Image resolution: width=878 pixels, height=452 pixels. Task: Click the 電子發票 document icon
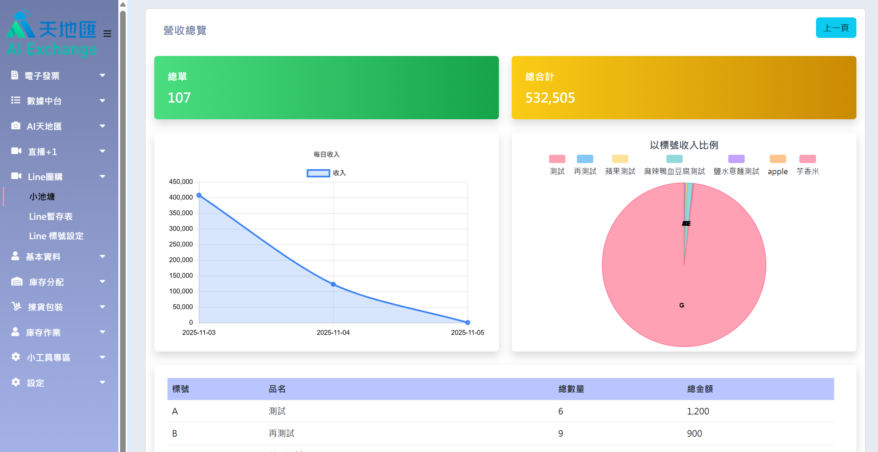tap(15, 75)
